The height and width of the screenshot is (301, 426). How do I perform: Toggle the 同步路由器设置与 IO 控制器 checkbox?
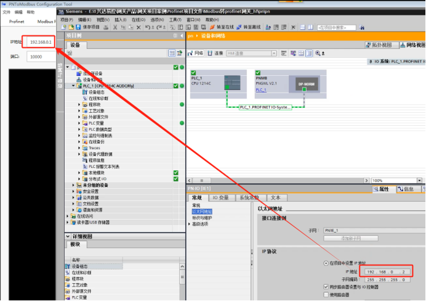click(326, 287)
